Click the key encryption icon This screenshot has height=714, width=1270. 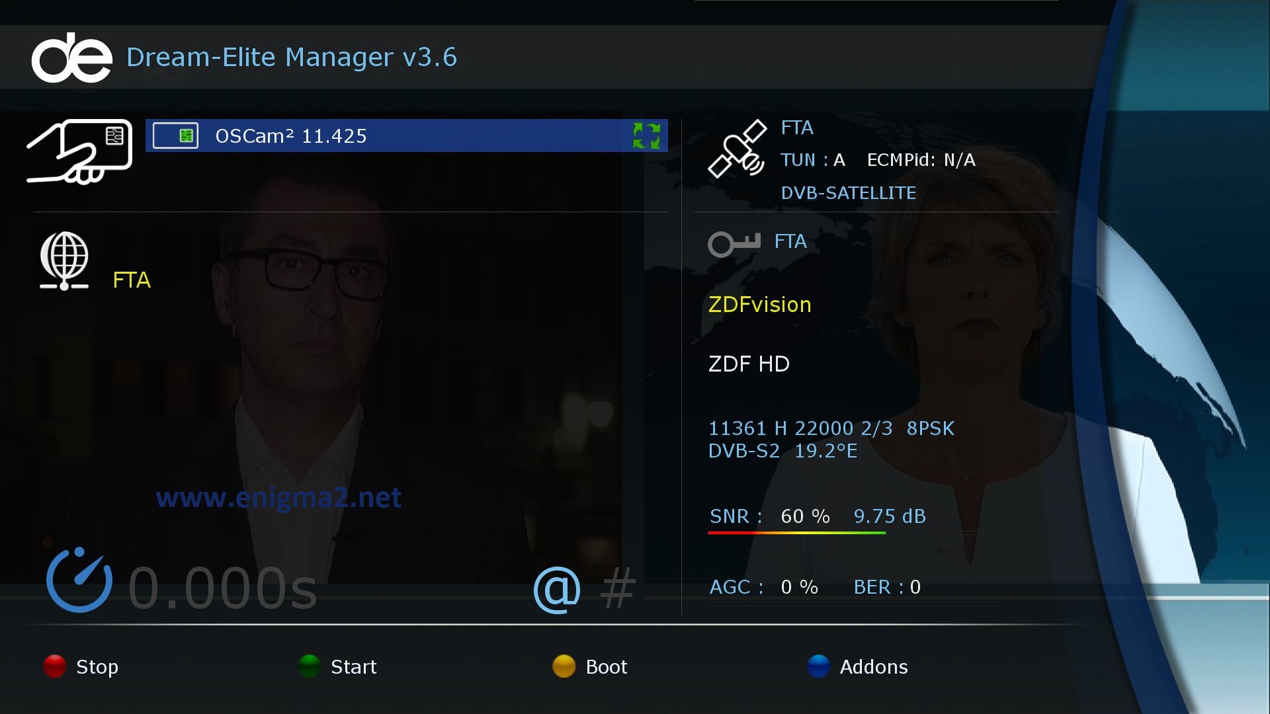pyautogui.click(x=734, y=243)
